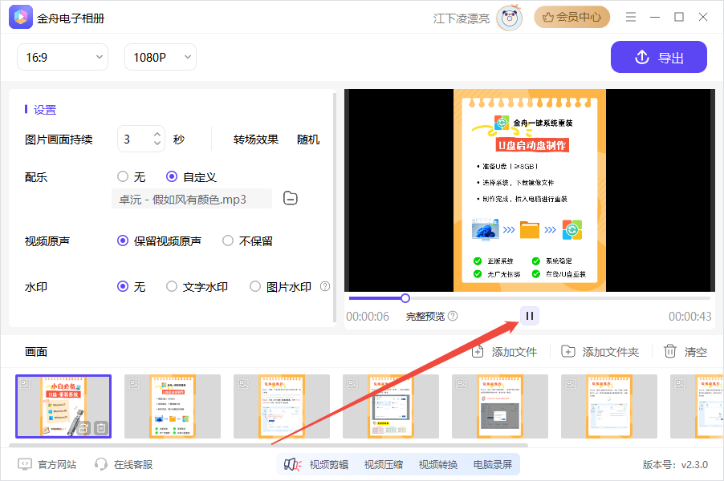
Task: Select 自定义 background music option
Action: 191,177
